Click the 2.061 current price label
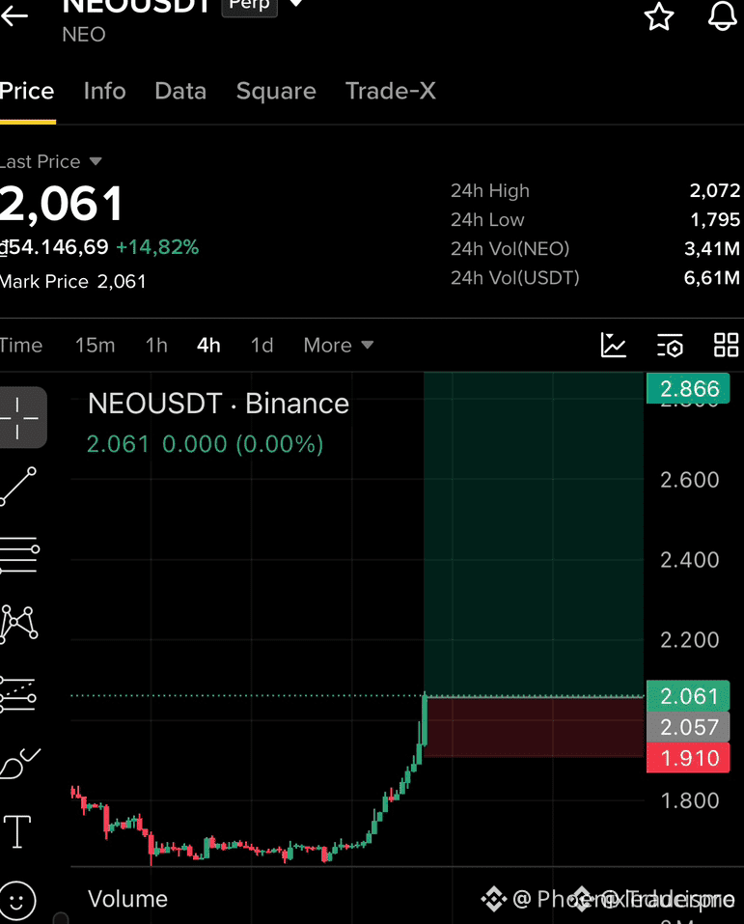Screen dimensions: 744x924 (x=688, y=696)
